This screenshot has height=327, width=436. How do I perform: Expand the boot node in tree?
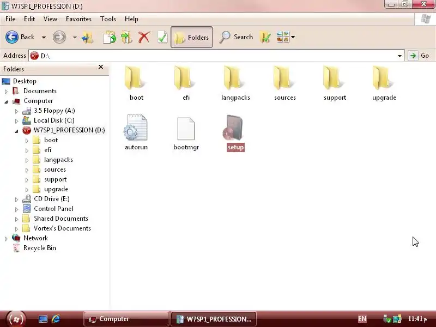[27, 141]
